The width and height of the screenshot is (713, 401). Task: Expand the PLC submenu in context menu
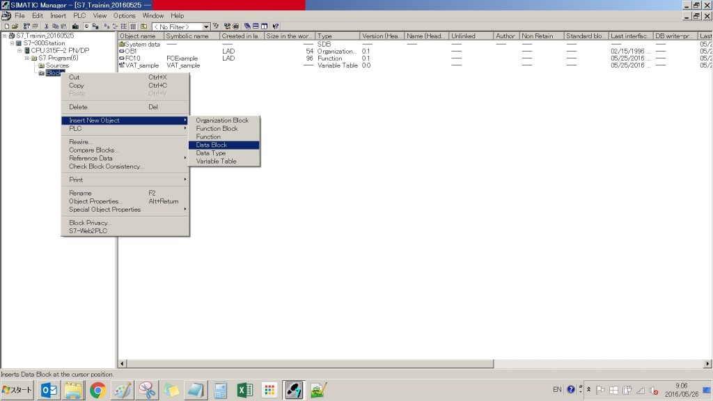[125, 129]
